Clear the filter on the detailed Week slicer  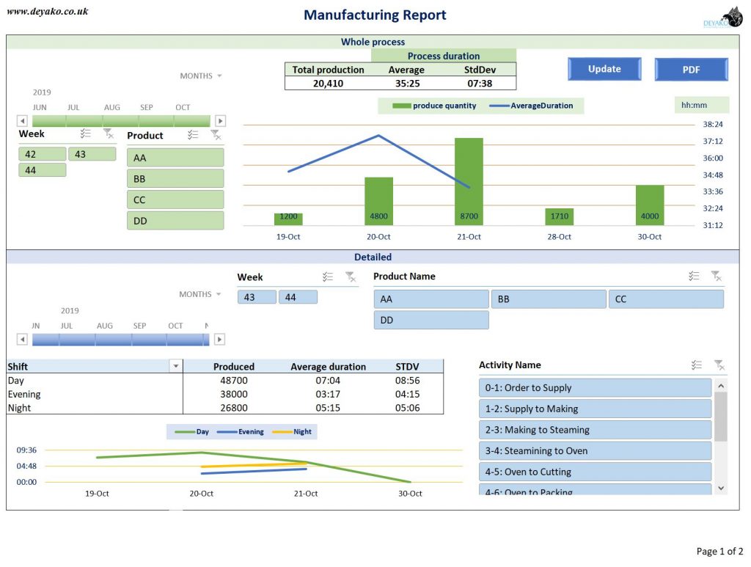click(x=351, y=277)
